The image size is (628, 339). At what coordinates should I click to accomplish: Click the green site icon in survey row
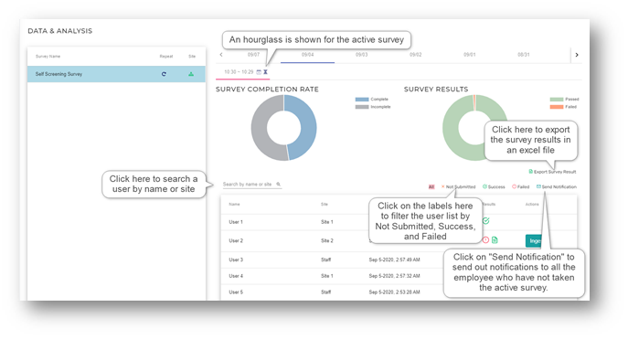pyautogui.click(x=191, y=74)
